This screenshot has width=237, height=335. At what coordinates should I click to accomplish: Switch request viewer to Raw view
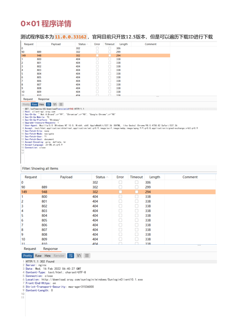click(34, 104)
